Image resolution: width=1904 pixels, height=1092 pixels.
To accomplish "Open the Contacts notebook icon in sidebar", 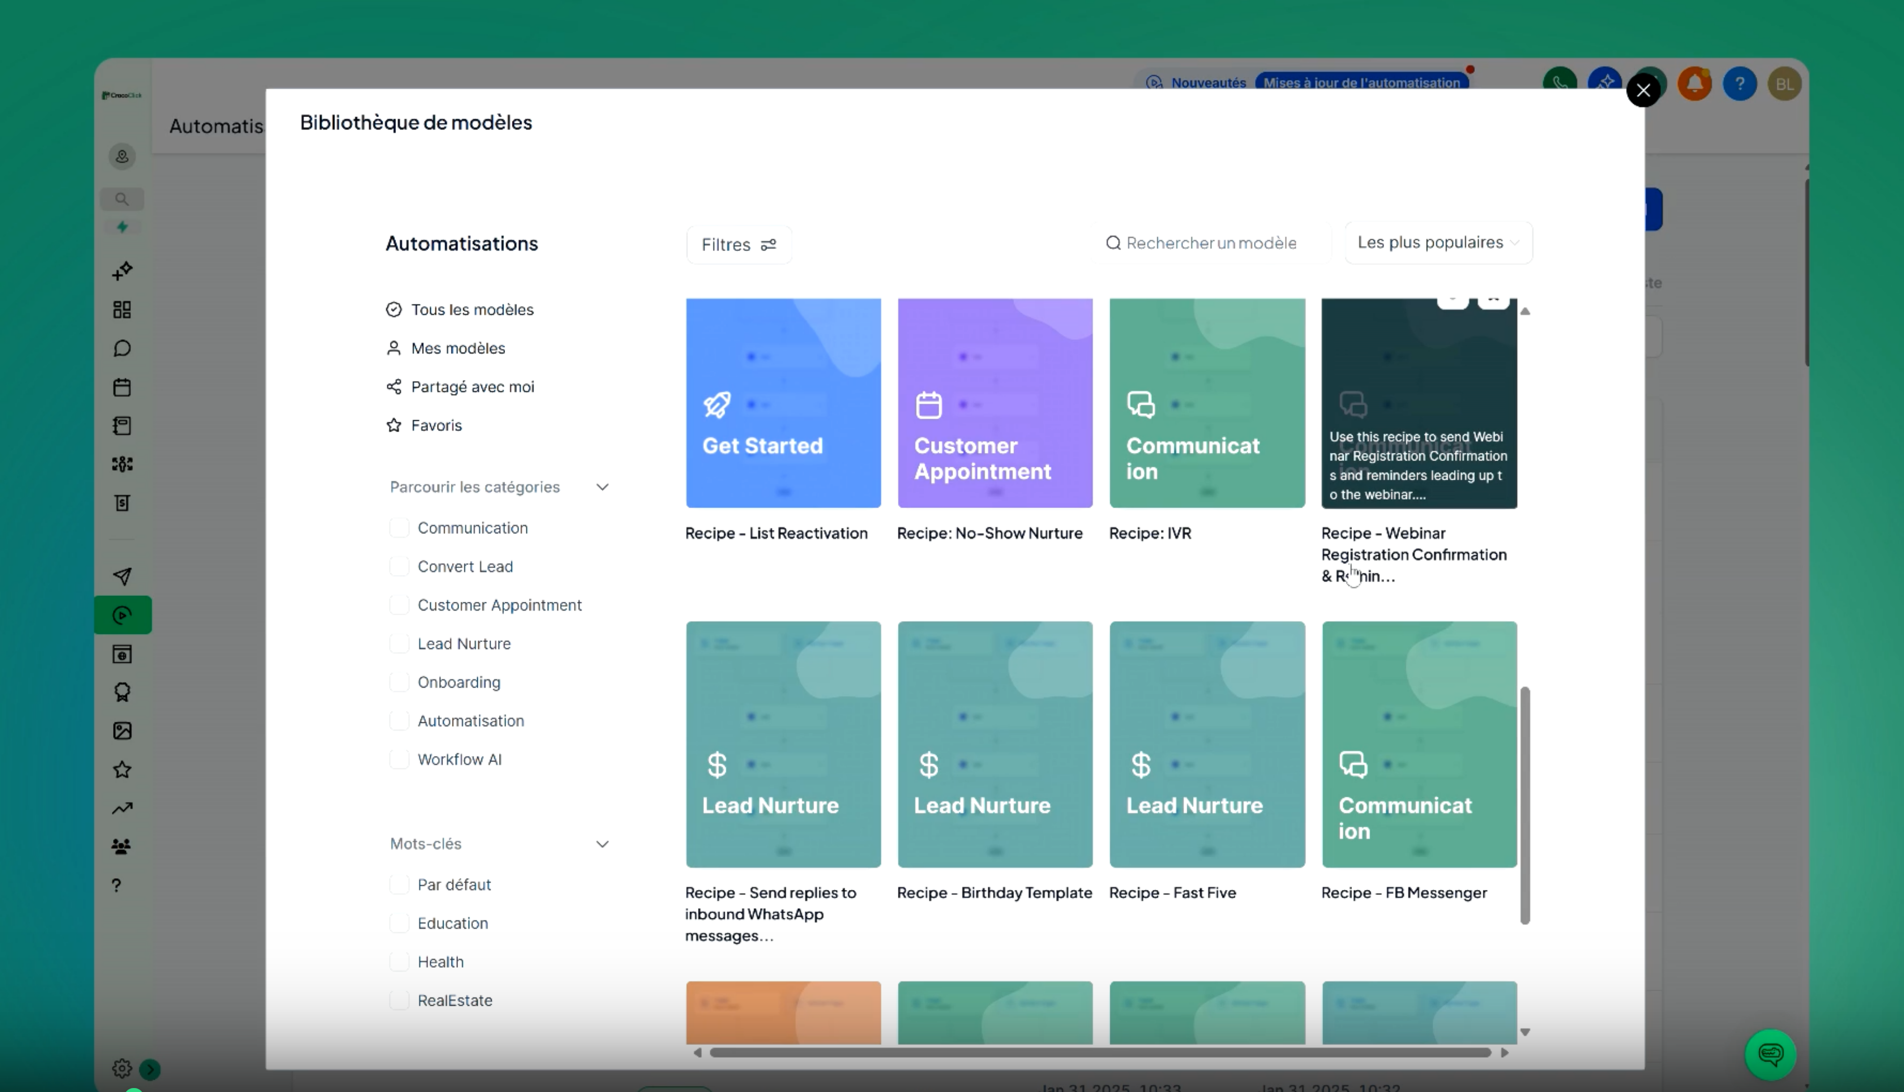I will pyautogui.click(x=122, y=426).
